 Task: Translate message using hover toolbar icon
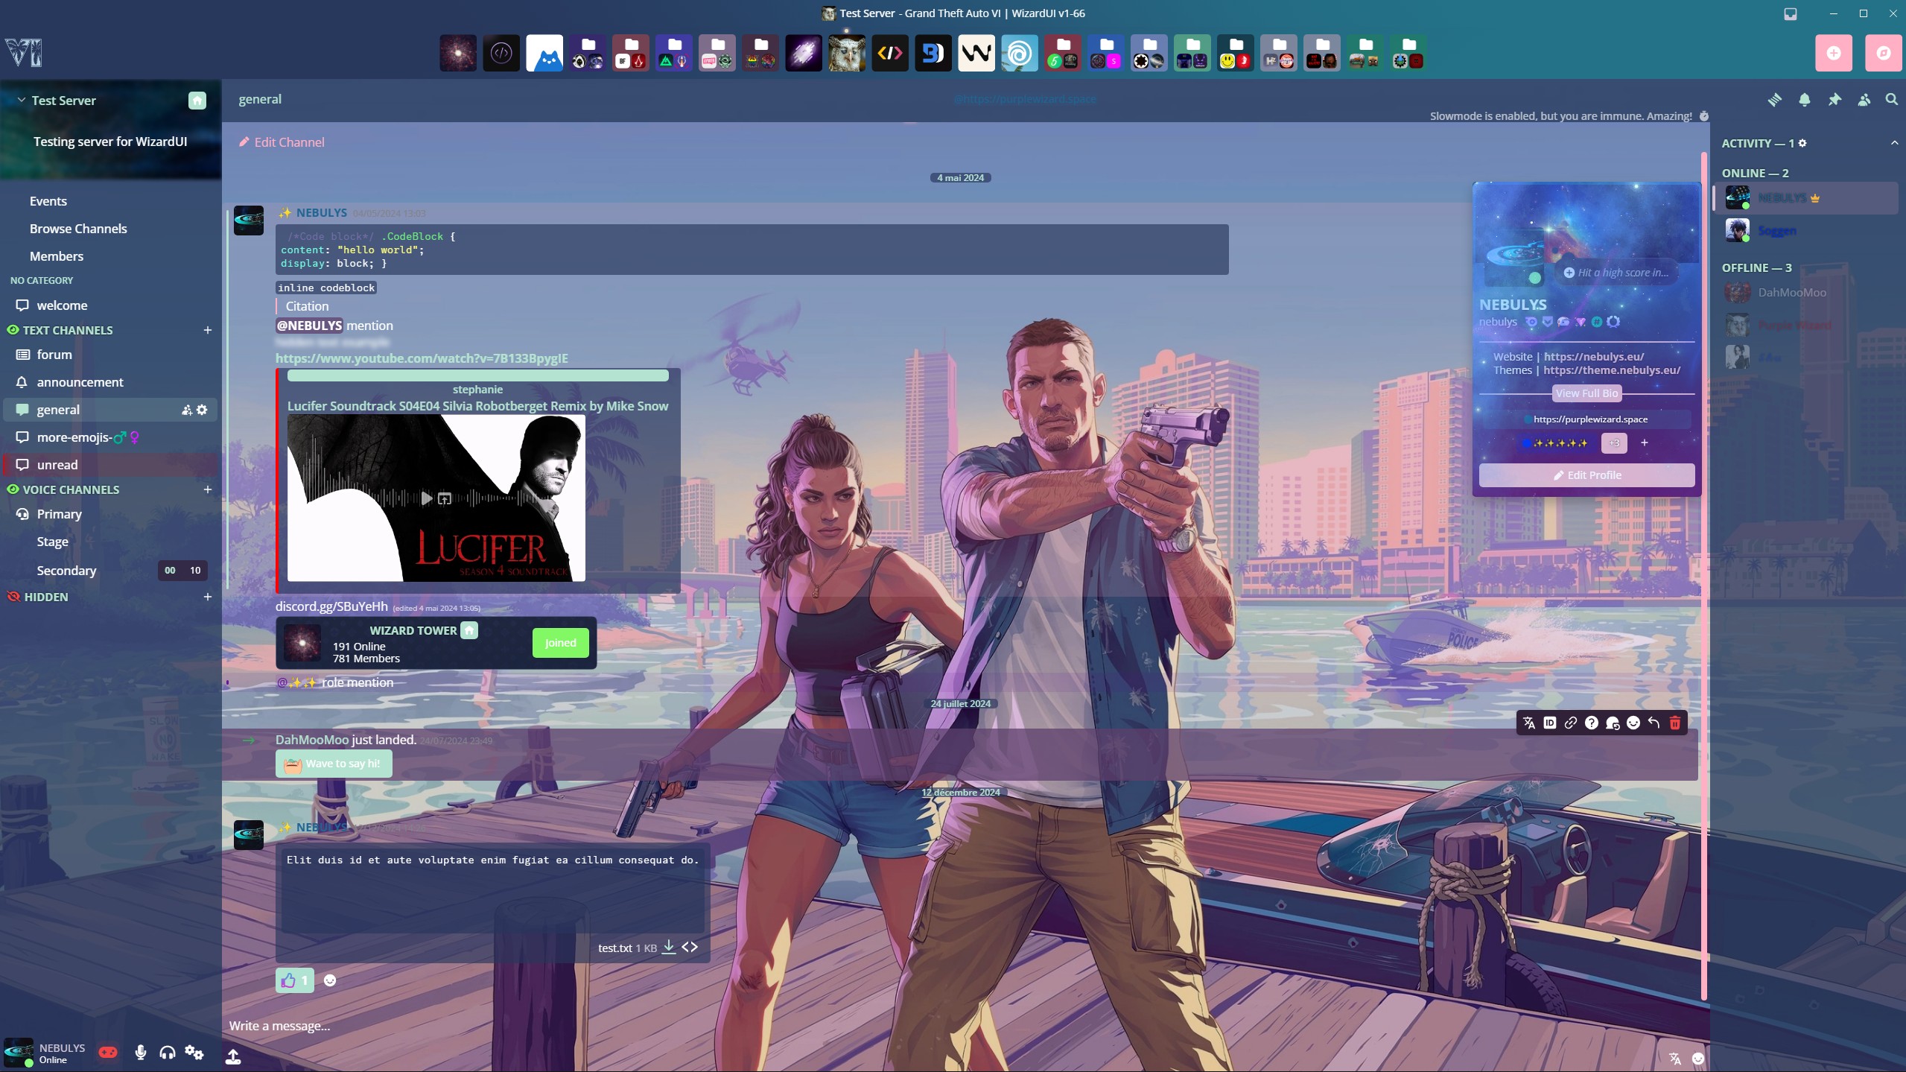coord(1529,723)
